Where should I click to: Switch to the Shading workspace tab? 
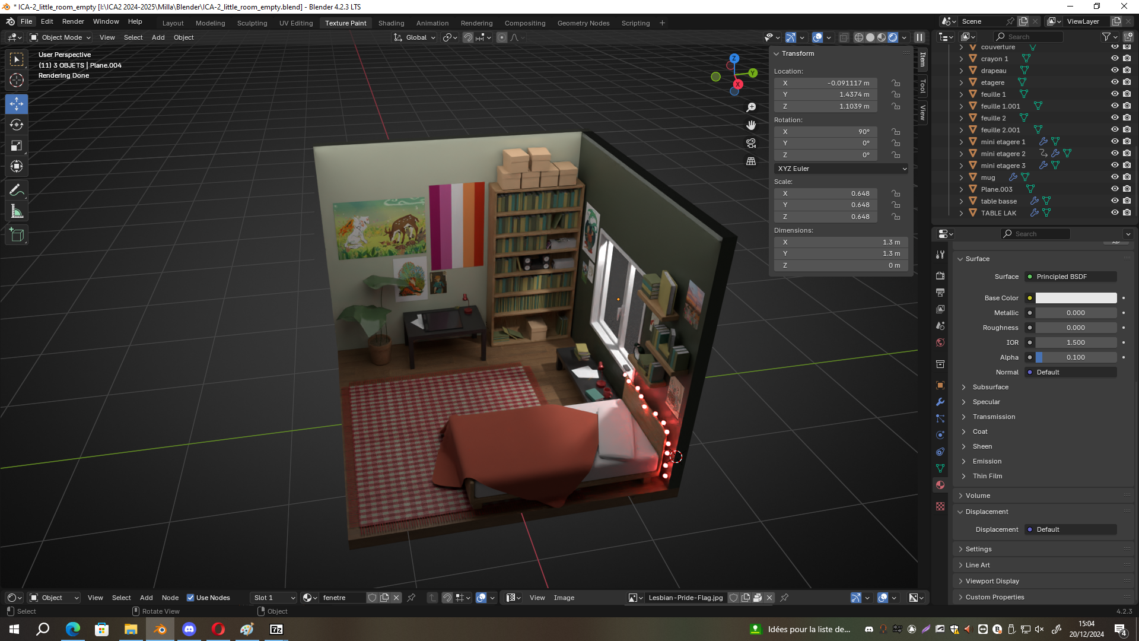point(391,23)
